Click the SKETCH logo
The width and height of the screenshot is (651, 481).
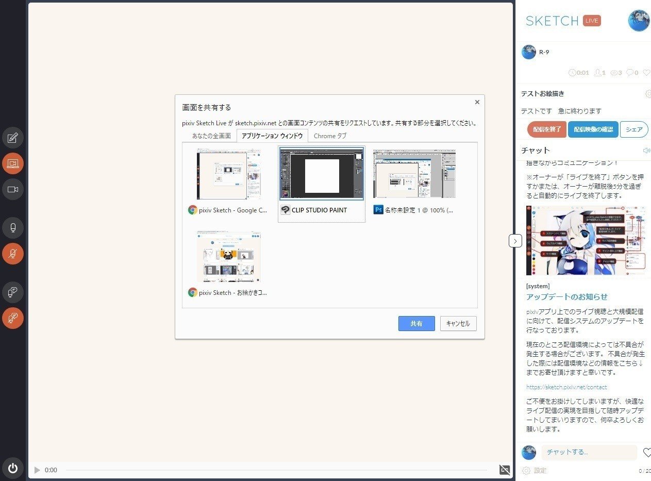[552, 21]
